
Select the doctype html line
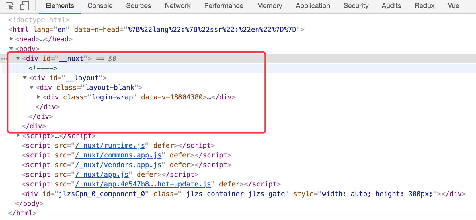click(39, 20)
